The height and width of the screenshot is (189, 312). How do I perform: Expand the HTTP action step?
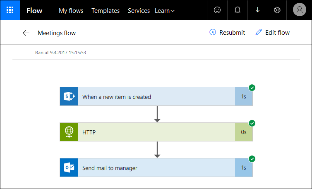click(x=156, y=132)
